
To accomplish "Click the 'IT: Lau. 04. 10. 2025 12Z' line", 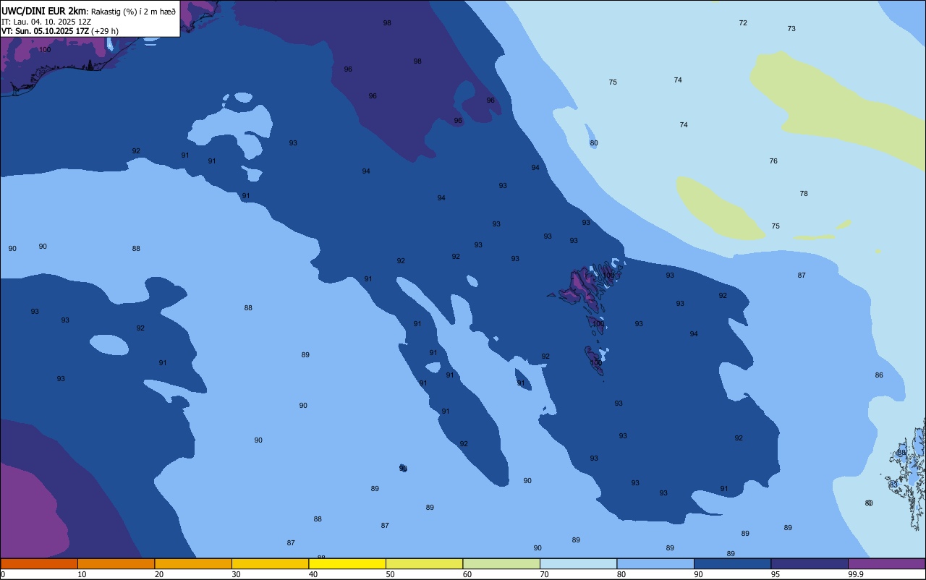I will point(46,22).
